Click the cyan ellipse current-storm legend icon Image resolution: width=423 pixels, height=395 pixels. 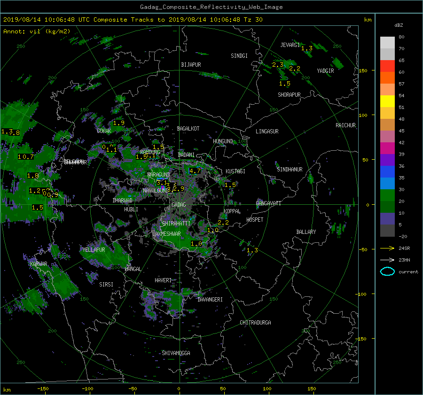tap(387, 271)
